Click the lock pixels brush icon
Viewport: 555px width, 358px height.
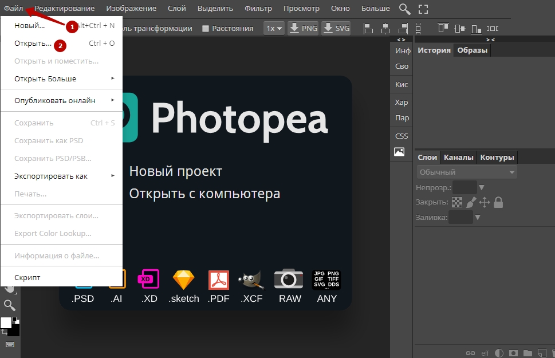[x=471, y=202]
